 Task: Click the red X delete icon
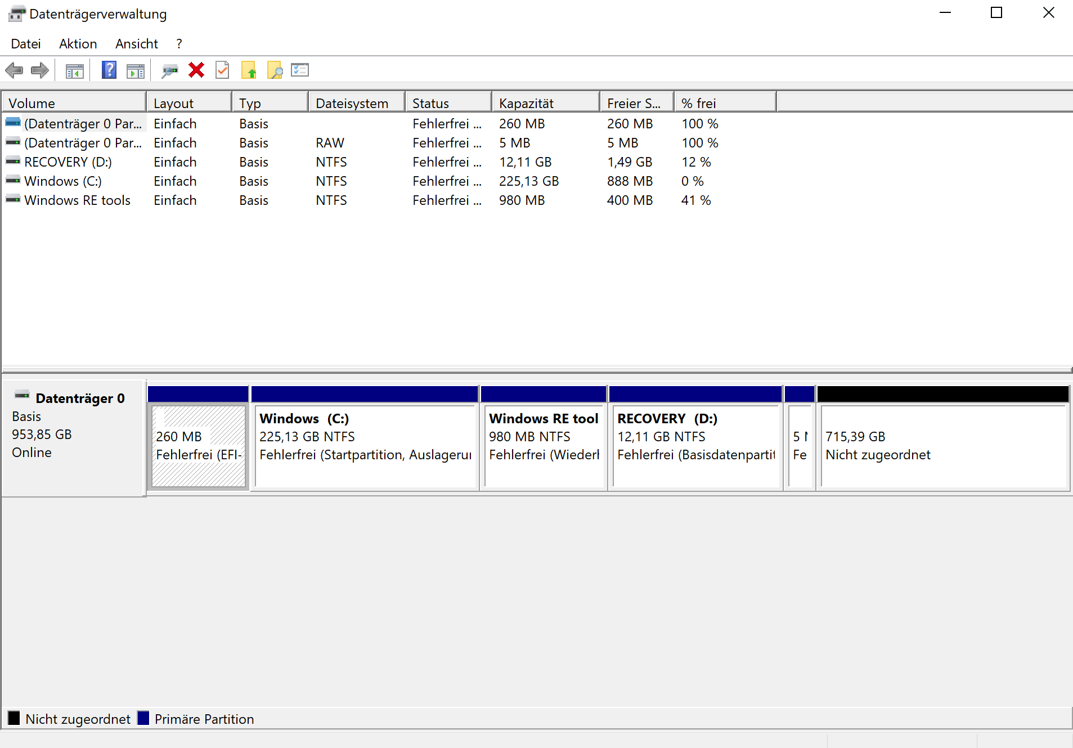pyautogui.click(x=196, y=70)
